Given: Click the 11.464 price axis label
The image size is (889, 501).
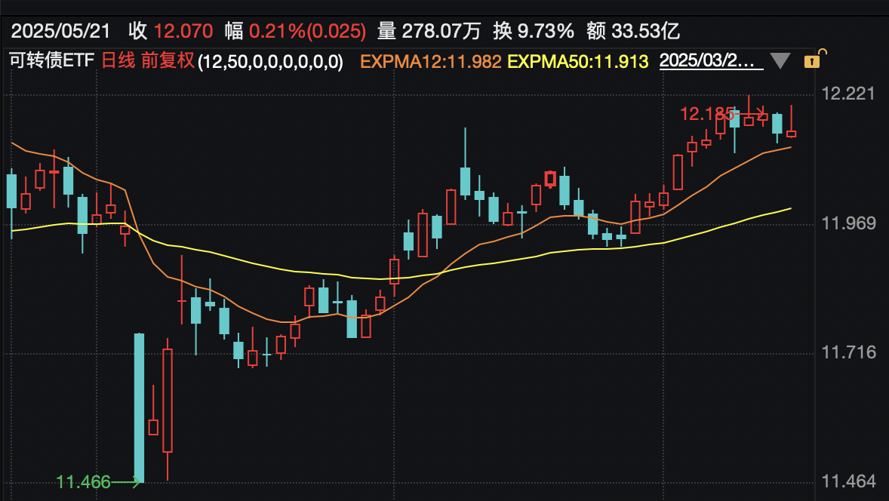Looking at the screenshot, I should click(x=849, y=481).
